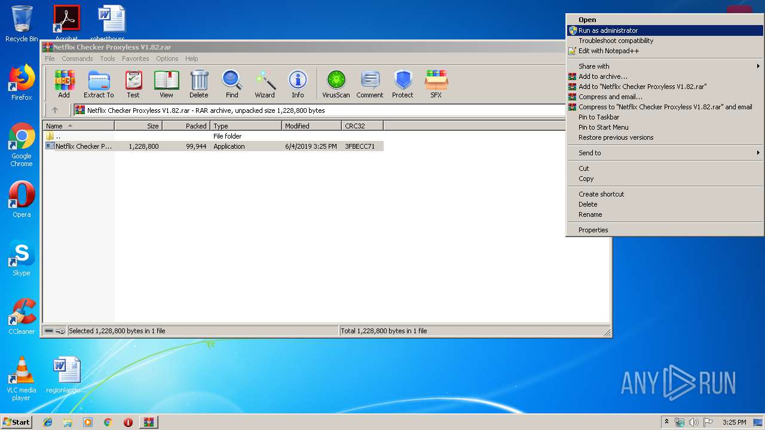The image size is (765, 430).
Task: Open Opera desktop shortcut
Action: coord(22,199)
